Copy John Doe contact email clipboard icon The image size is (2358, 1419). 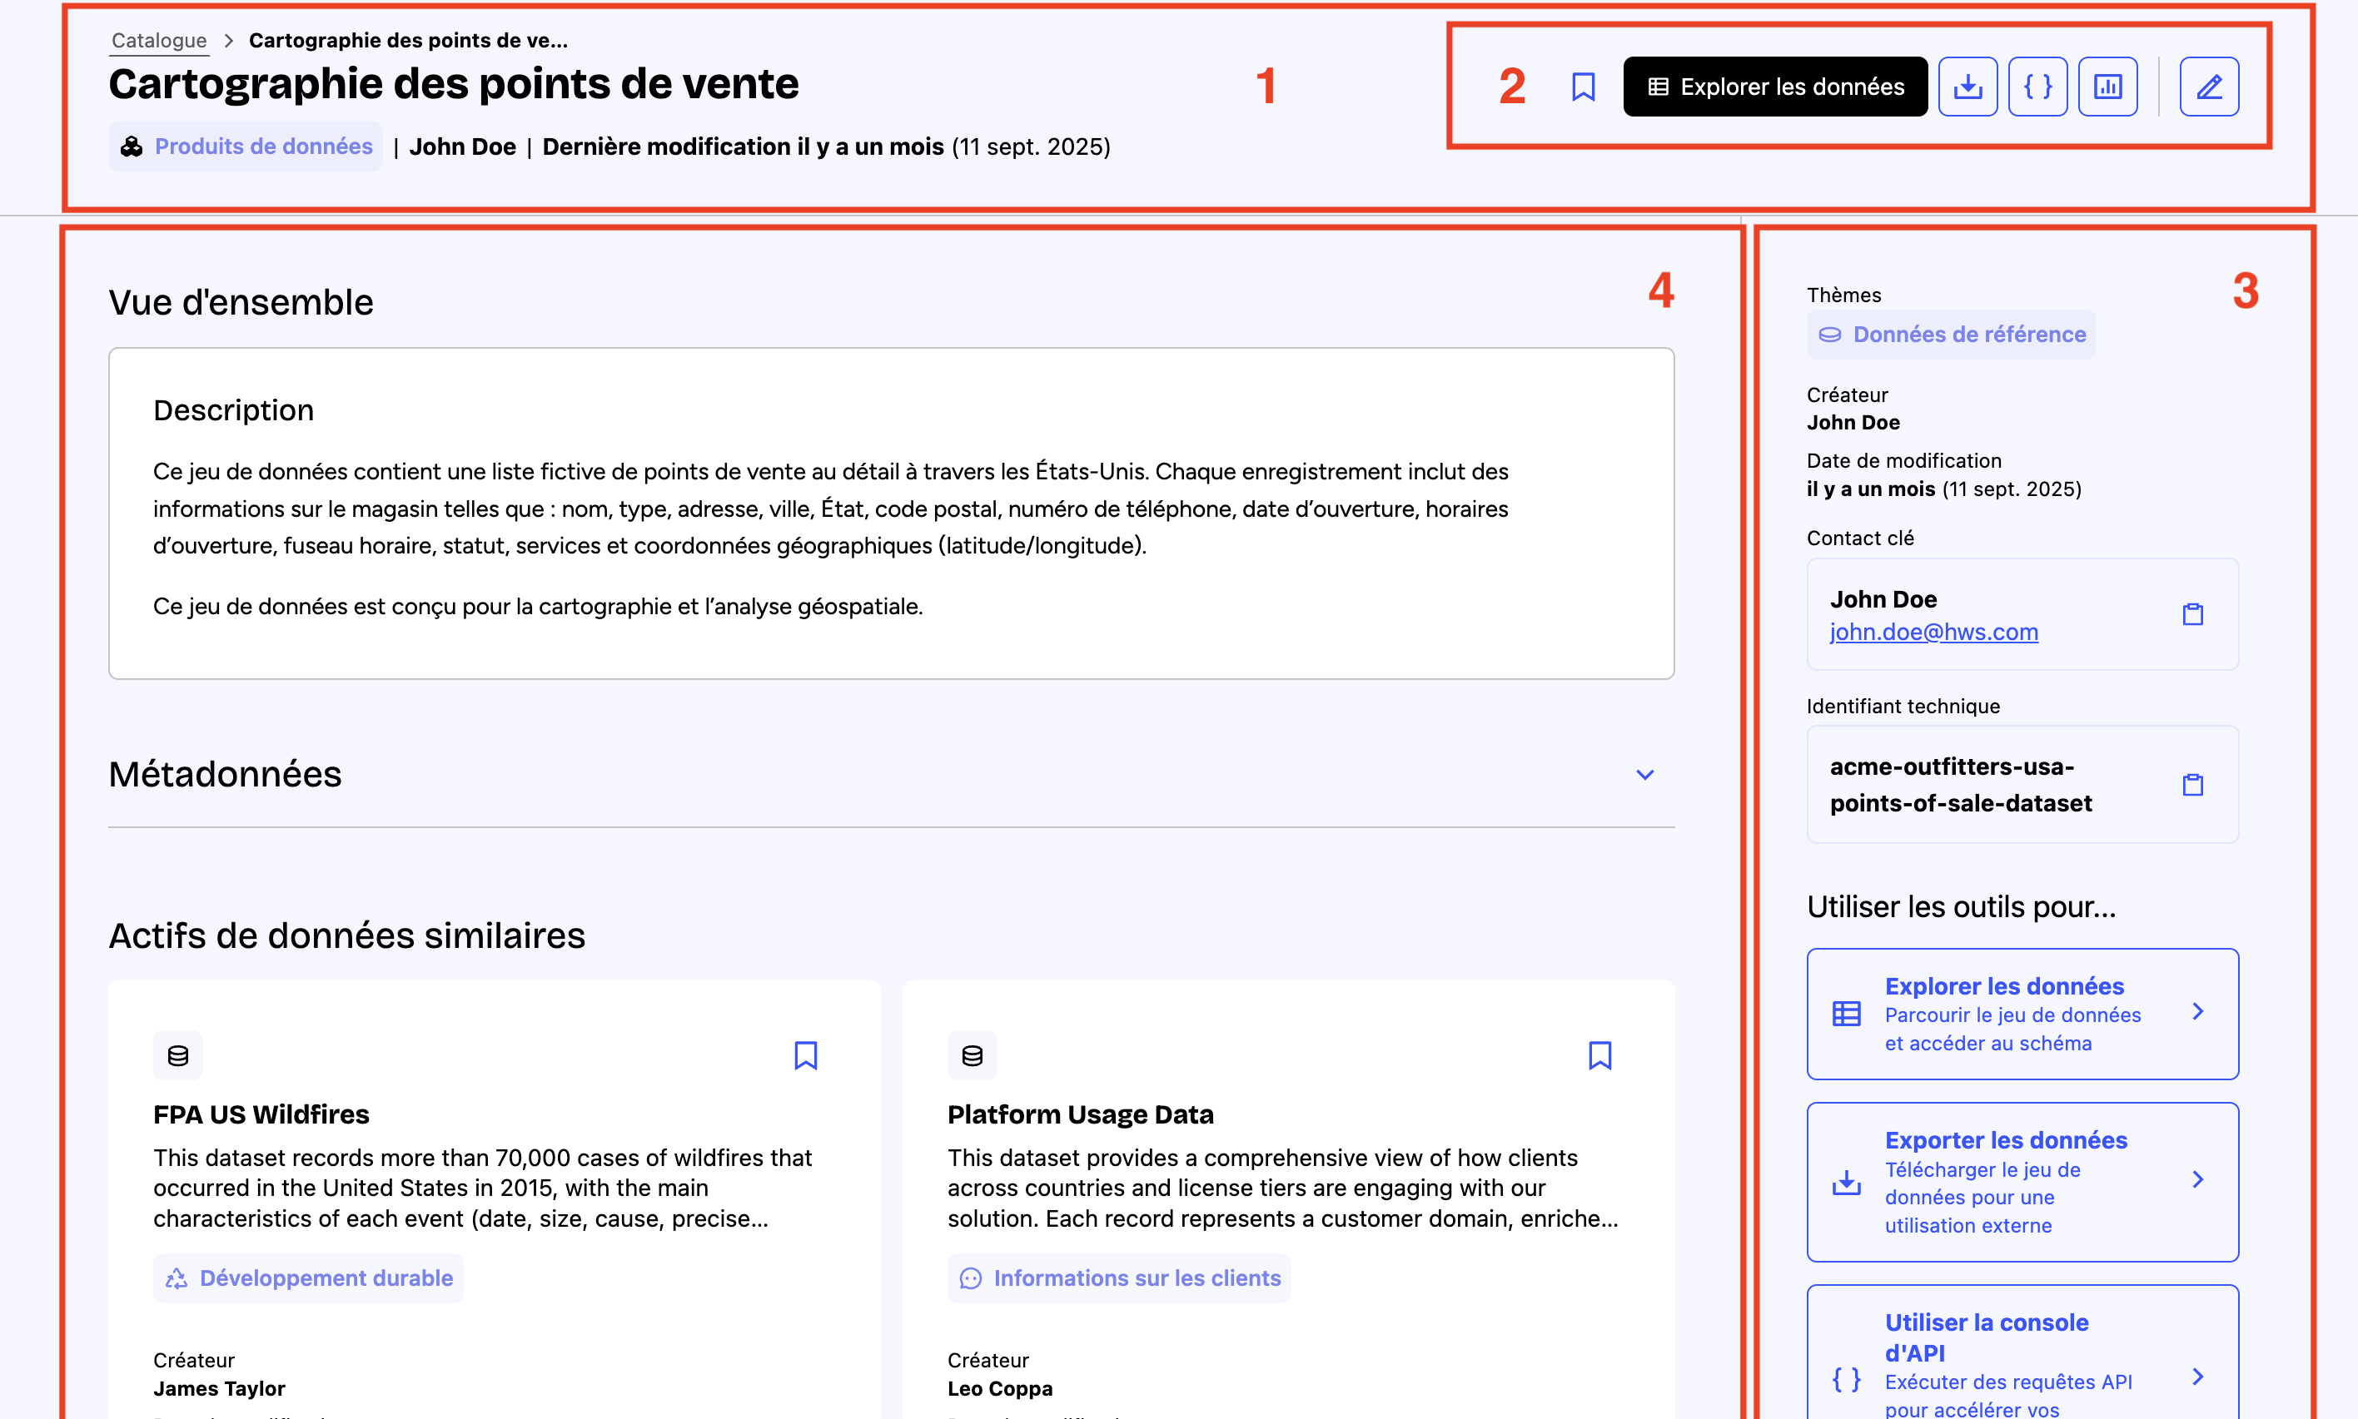click(2192, 614)
